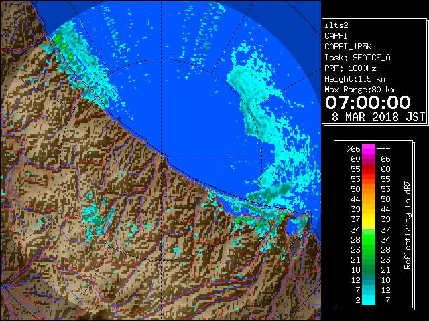Click the '2' legend minimum value
Screen dimensions: 429x321
point(357,300)
